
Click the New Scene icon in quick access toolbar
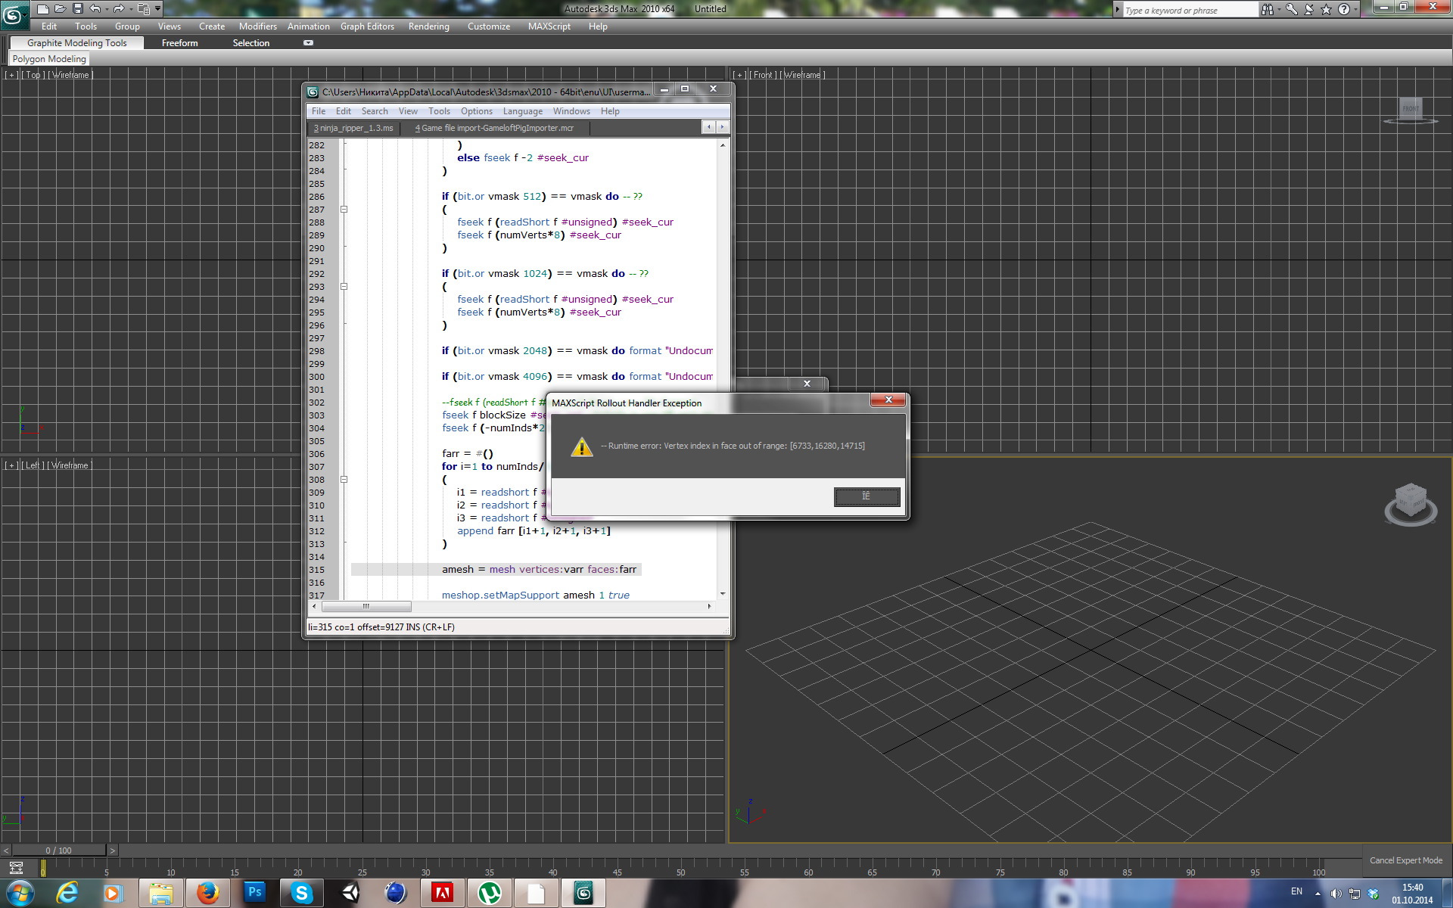pos(42,9)
